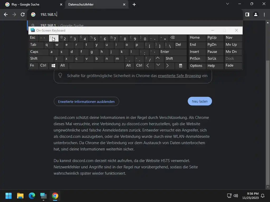Open the Chrome profile avatar icon
Viewport: 270px width, 202px height.
[256, 14]
